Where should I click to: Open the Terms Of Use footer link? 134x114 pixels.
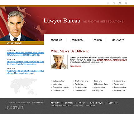[x=90, y=106]
